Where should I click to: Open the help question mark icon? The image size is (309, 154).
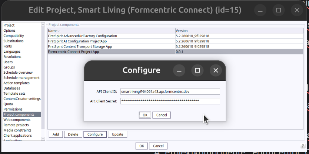tap(303, 146)
